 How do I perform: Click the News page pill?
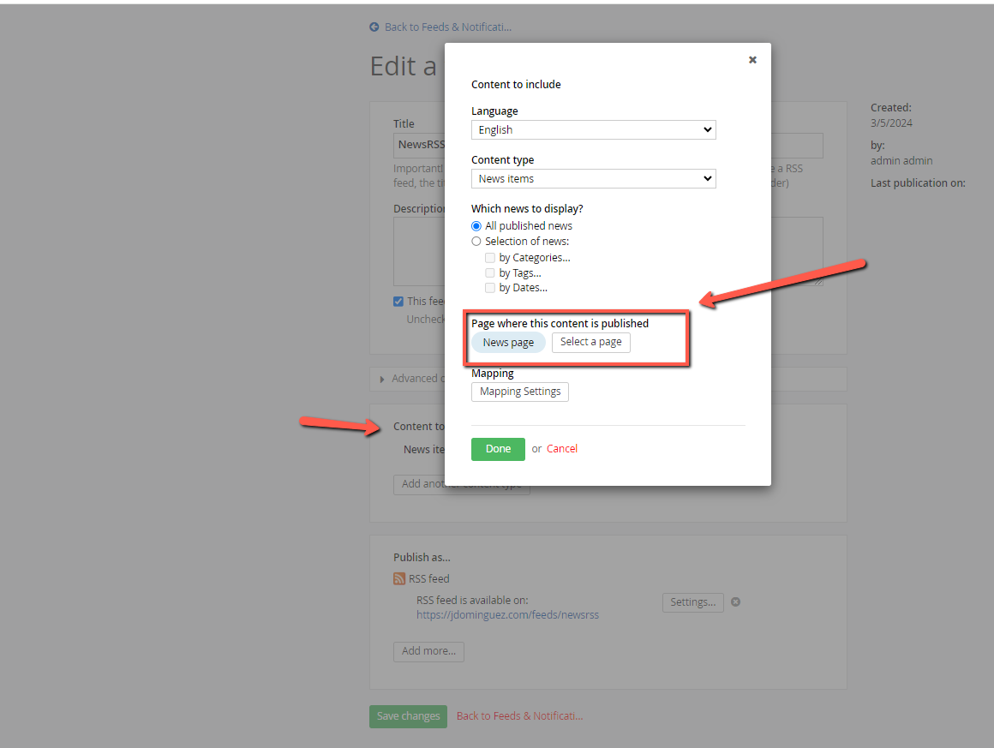pyautogui.click(x=508, y=343)
